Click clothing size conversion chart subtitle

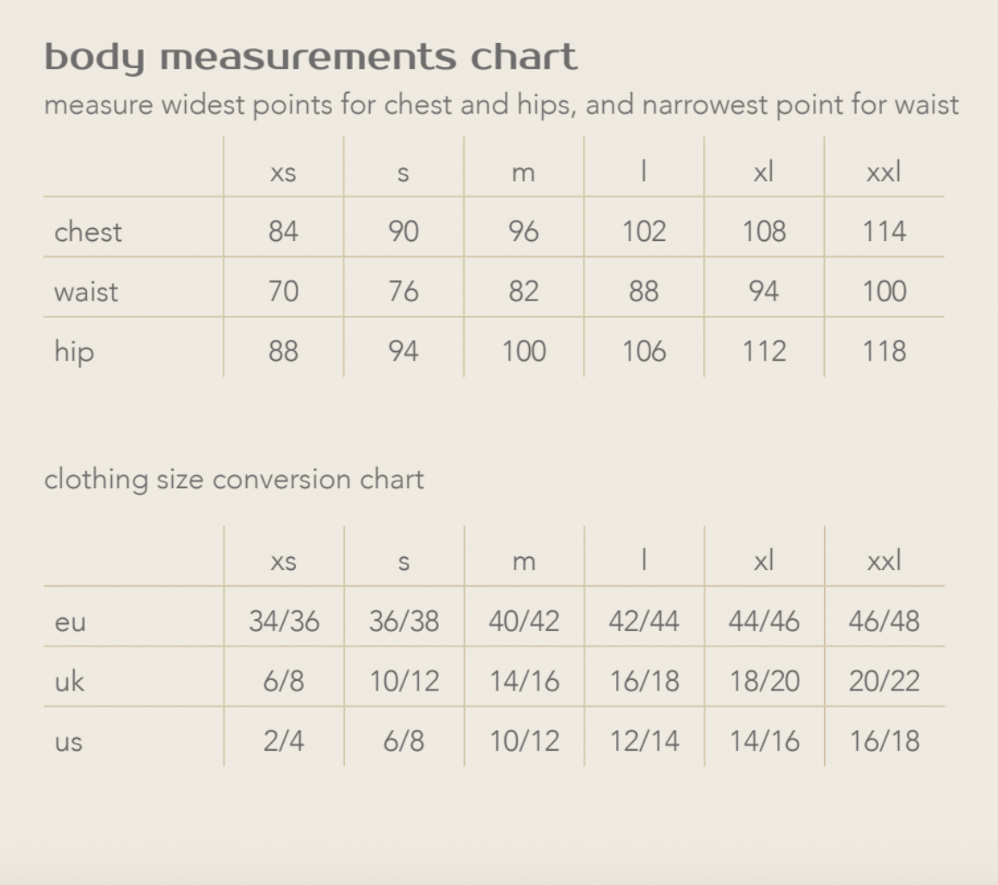coord(234,480)
